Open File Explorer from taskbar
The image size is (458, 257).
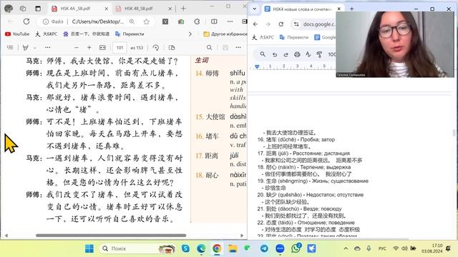click(x=233, y=248)
